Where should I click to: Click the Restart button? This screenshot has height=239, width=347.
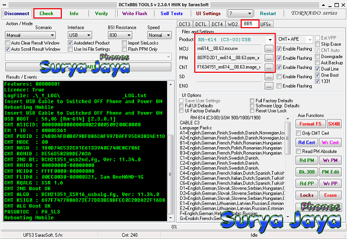pos(268,14)
